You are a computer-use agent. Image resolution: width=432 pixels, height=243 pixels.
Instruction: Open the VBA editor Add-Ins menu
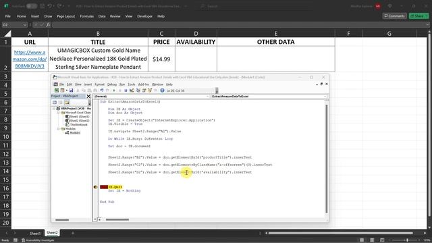click(x=143, y=84)
